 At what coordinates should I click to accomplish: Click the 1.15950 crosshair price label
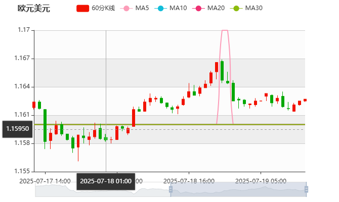pos(17,129)
